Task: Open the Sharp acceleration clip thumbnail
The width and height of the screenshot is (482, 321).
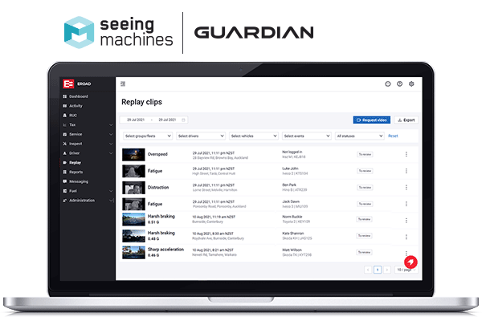Action: click(x=133, y=253)
